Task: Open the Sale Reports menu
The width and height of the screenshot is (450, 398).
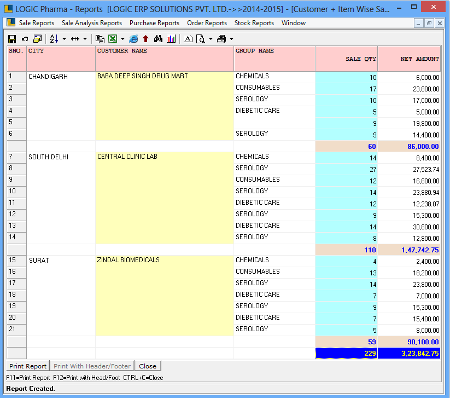Action: coord(37,23)
